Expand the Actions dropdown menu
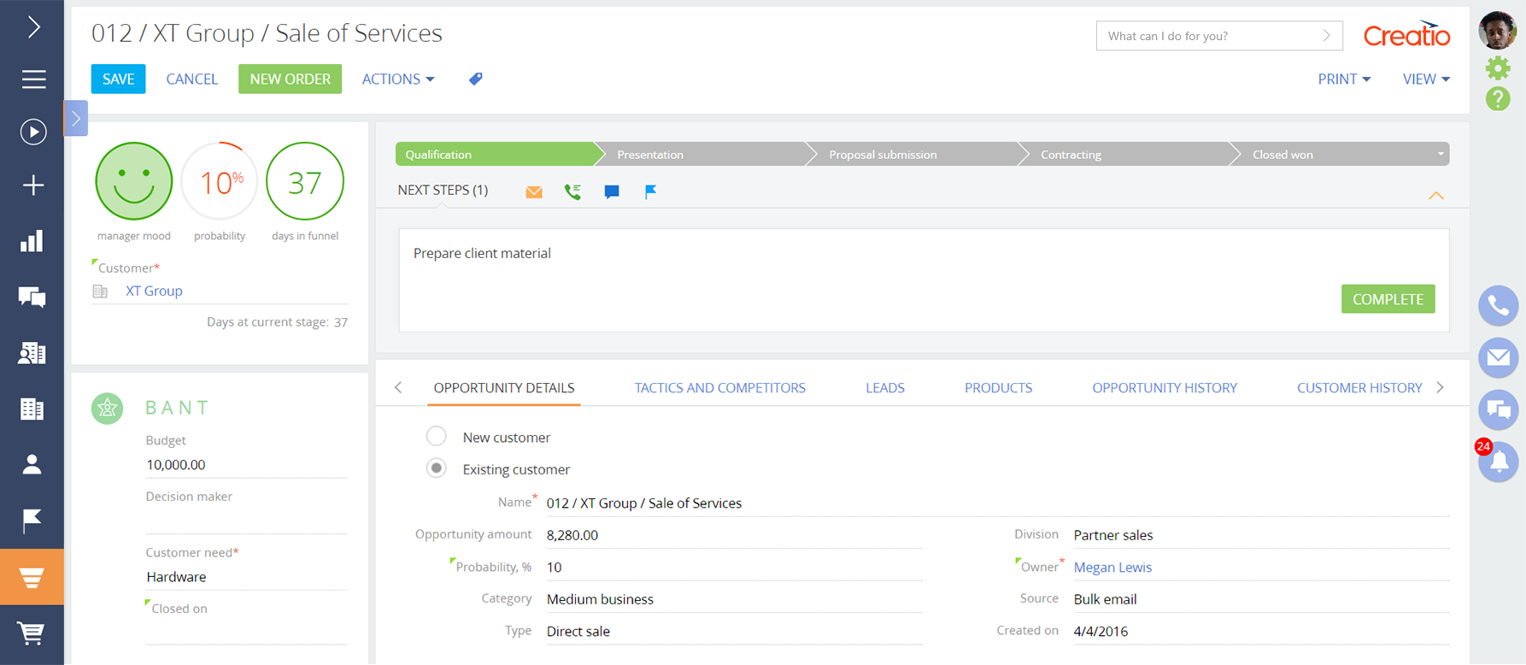The height and width of the screenshot is (665, 1526). pyautogui.click(x=398, y=79)
